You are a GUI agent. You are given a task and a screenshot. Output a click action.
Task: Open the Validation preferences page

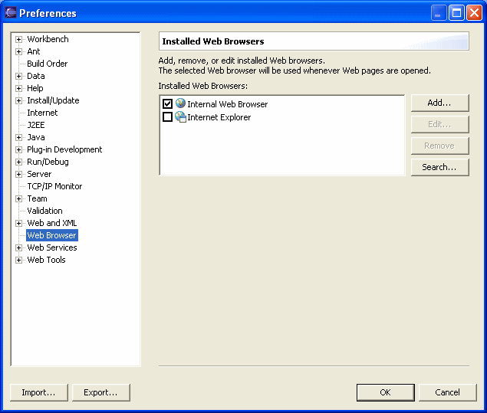pos(44,211)
